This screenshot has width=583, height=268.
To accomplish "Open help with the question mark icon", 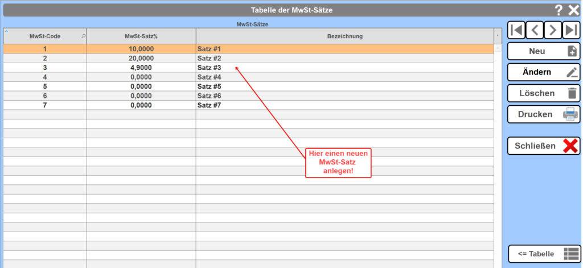I will coord(559,9).
